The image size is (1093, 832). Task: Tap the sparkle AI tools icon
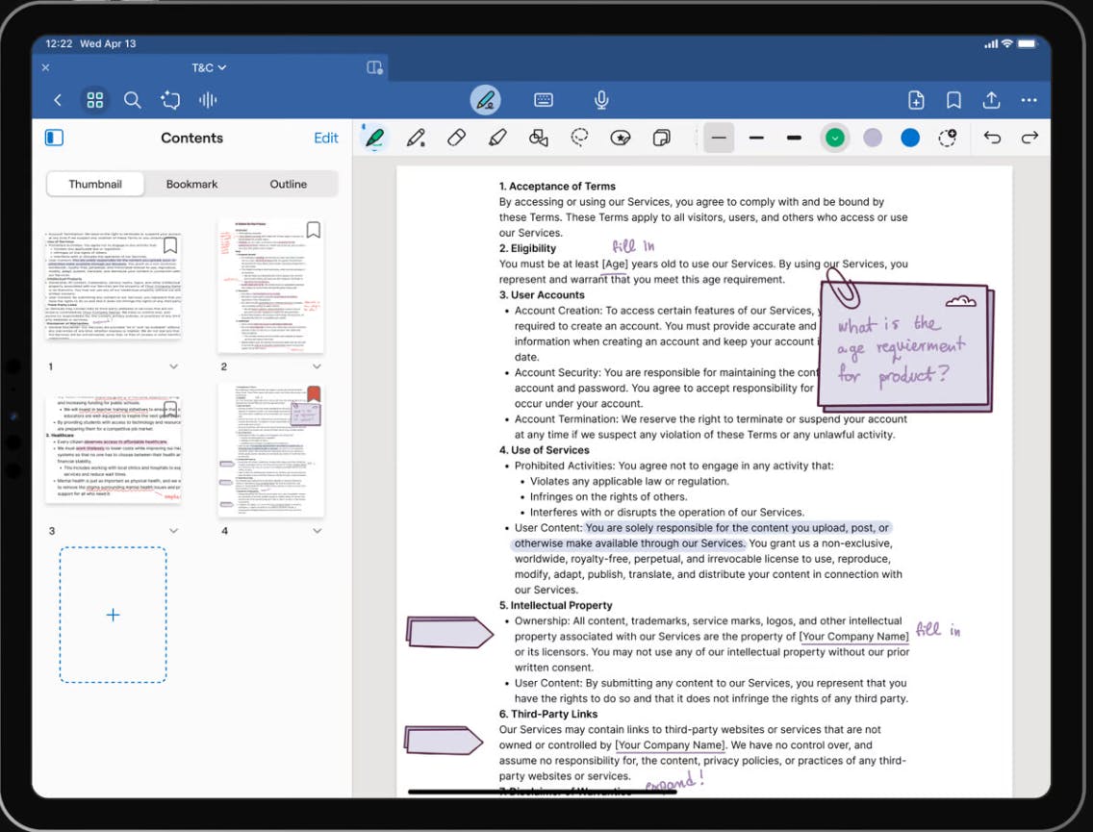click(x=170, y=100)
